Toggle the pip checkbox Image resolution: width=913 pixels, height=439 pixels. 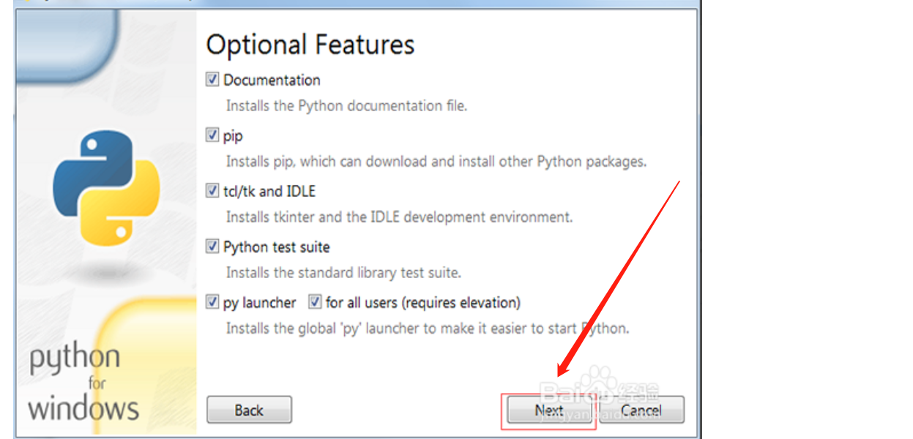point(212,135)
